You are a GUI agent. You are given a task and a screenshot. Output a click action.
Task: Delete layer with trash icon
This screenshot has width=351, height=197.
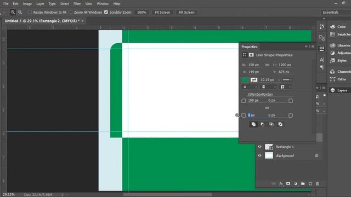(317, 184)
